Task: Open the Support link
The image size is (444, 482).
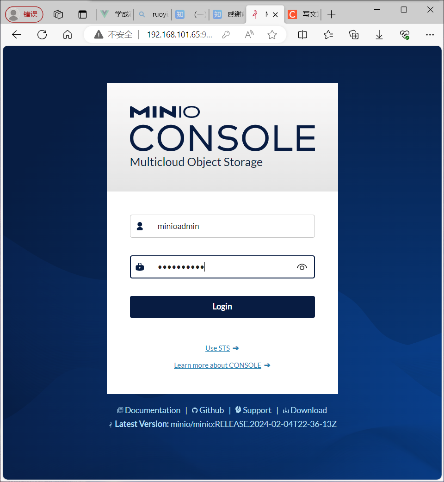Action: (x=253, y=410)
